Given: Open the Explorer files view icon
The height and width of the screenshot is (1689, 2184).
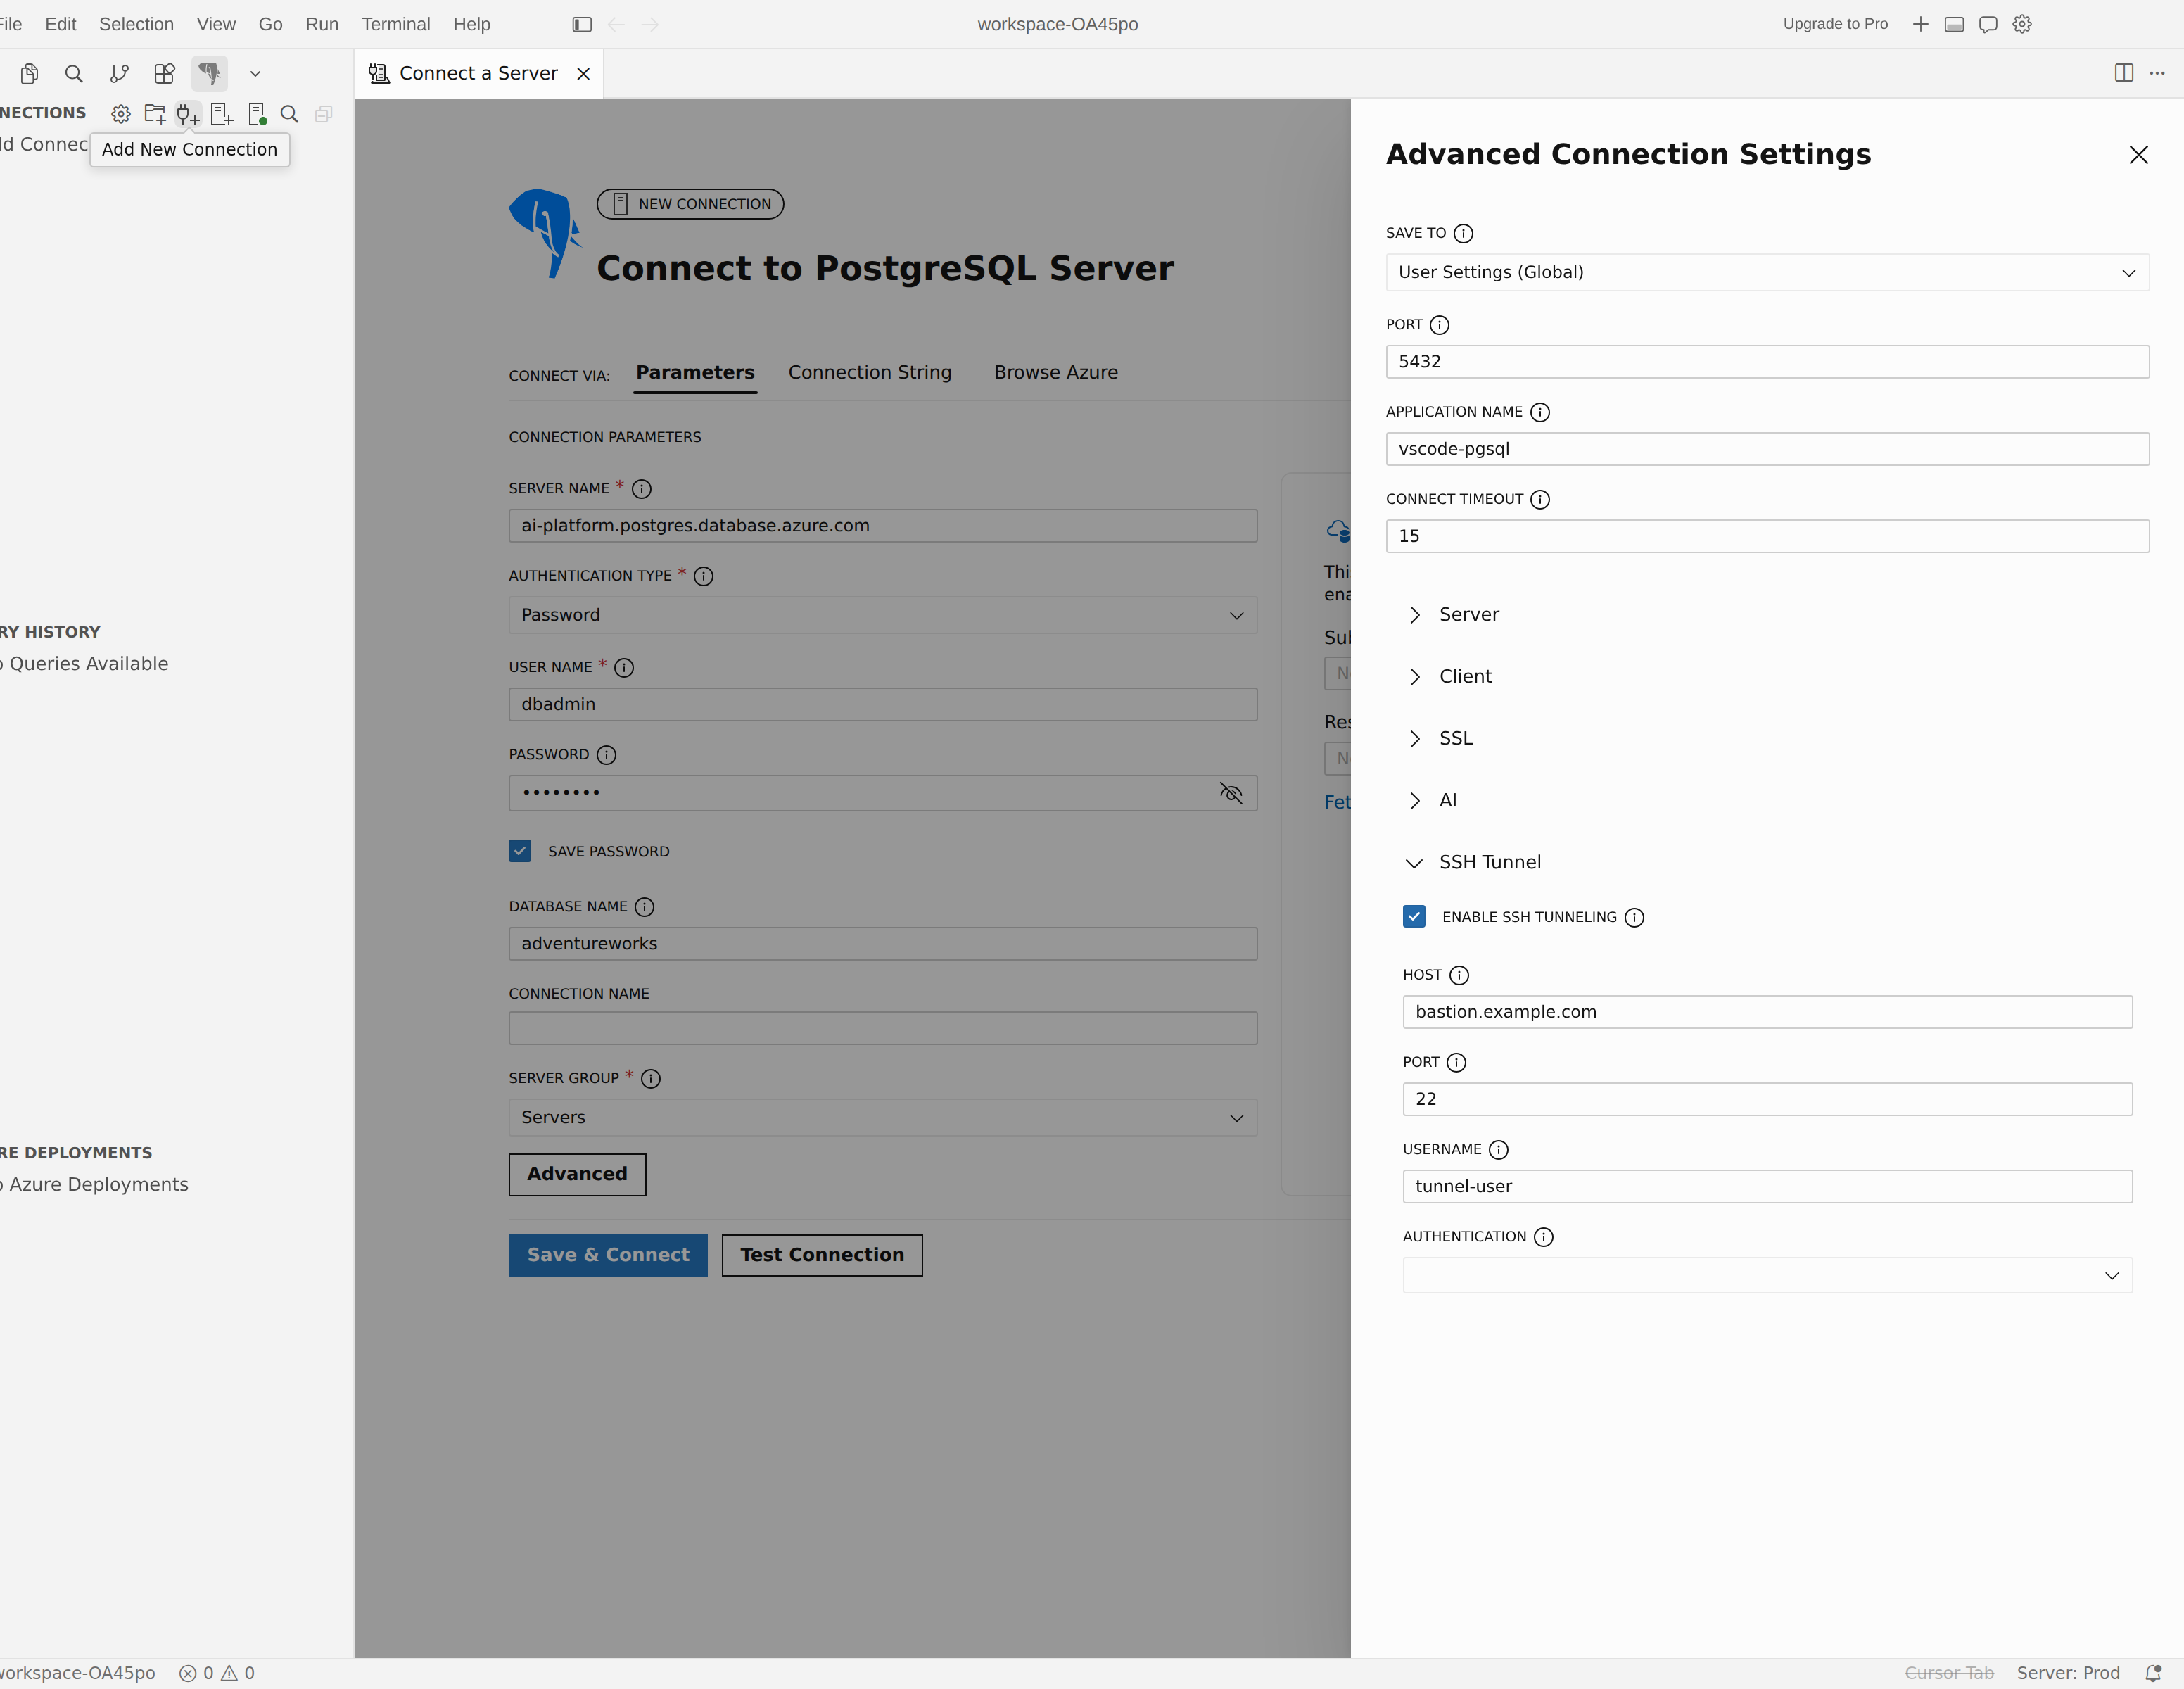Looking at the screenshot, I should pyautogui.click(x=29, y=73).
